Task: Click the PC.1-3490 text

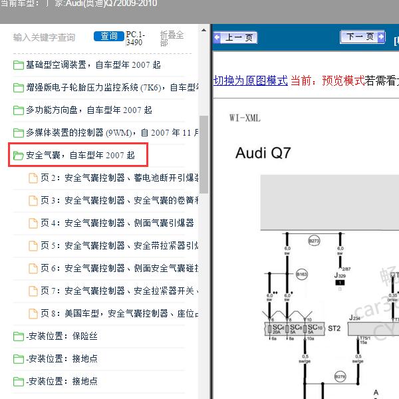Action: click(135, 38)
